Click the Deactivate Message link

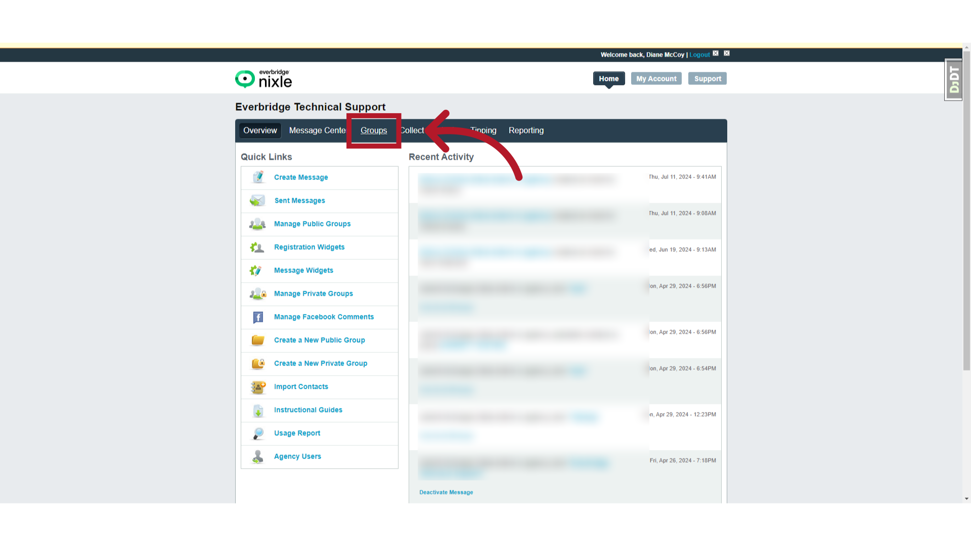[x=446, y=492]
